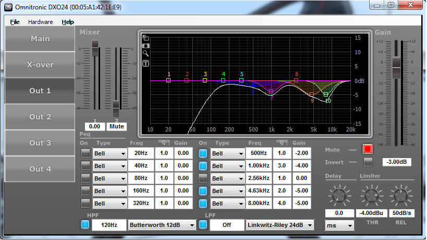427x240 pixels.
Task: Switch to the X-over tab
Action: pyautogui.click(x=40, y=65)
